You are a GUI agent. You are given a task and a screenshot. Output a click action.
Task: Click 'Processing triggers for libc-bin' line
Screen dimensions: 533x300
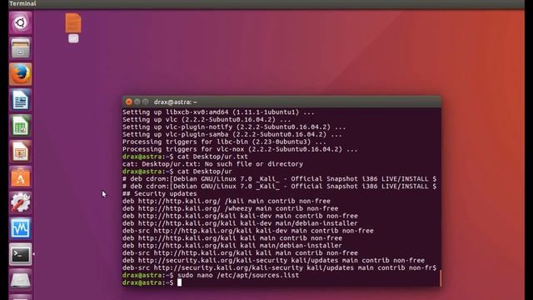224,142
